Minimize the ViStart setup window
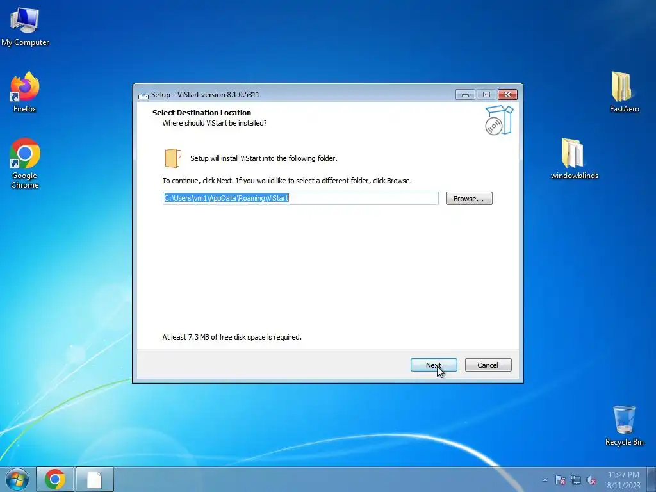Image resolution: width=656 pixels, height=492 pixels. click(x=465, y=95)
